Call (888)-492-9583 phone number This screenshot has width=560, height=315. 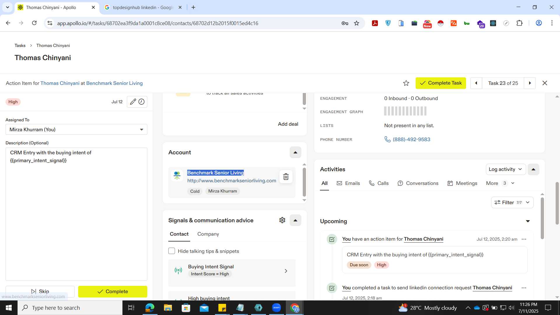(411, 139)
